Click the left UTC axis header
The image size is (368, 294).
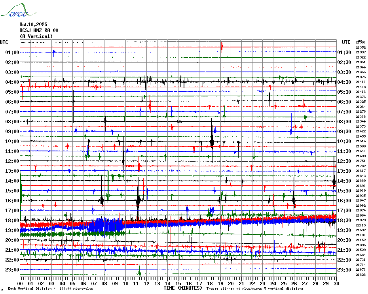4,42
